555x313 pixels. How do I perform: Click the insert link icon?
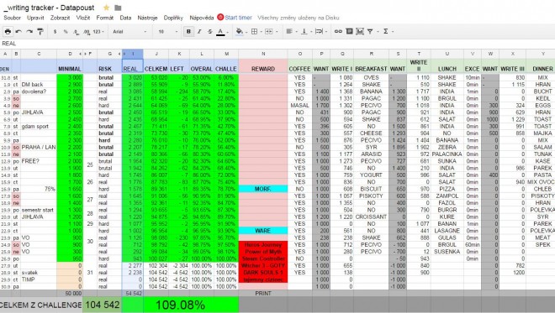click(338, 31)
